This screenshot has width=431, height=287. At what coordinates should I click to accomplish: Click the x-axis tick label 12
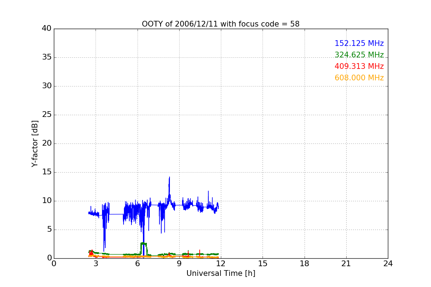221,264
